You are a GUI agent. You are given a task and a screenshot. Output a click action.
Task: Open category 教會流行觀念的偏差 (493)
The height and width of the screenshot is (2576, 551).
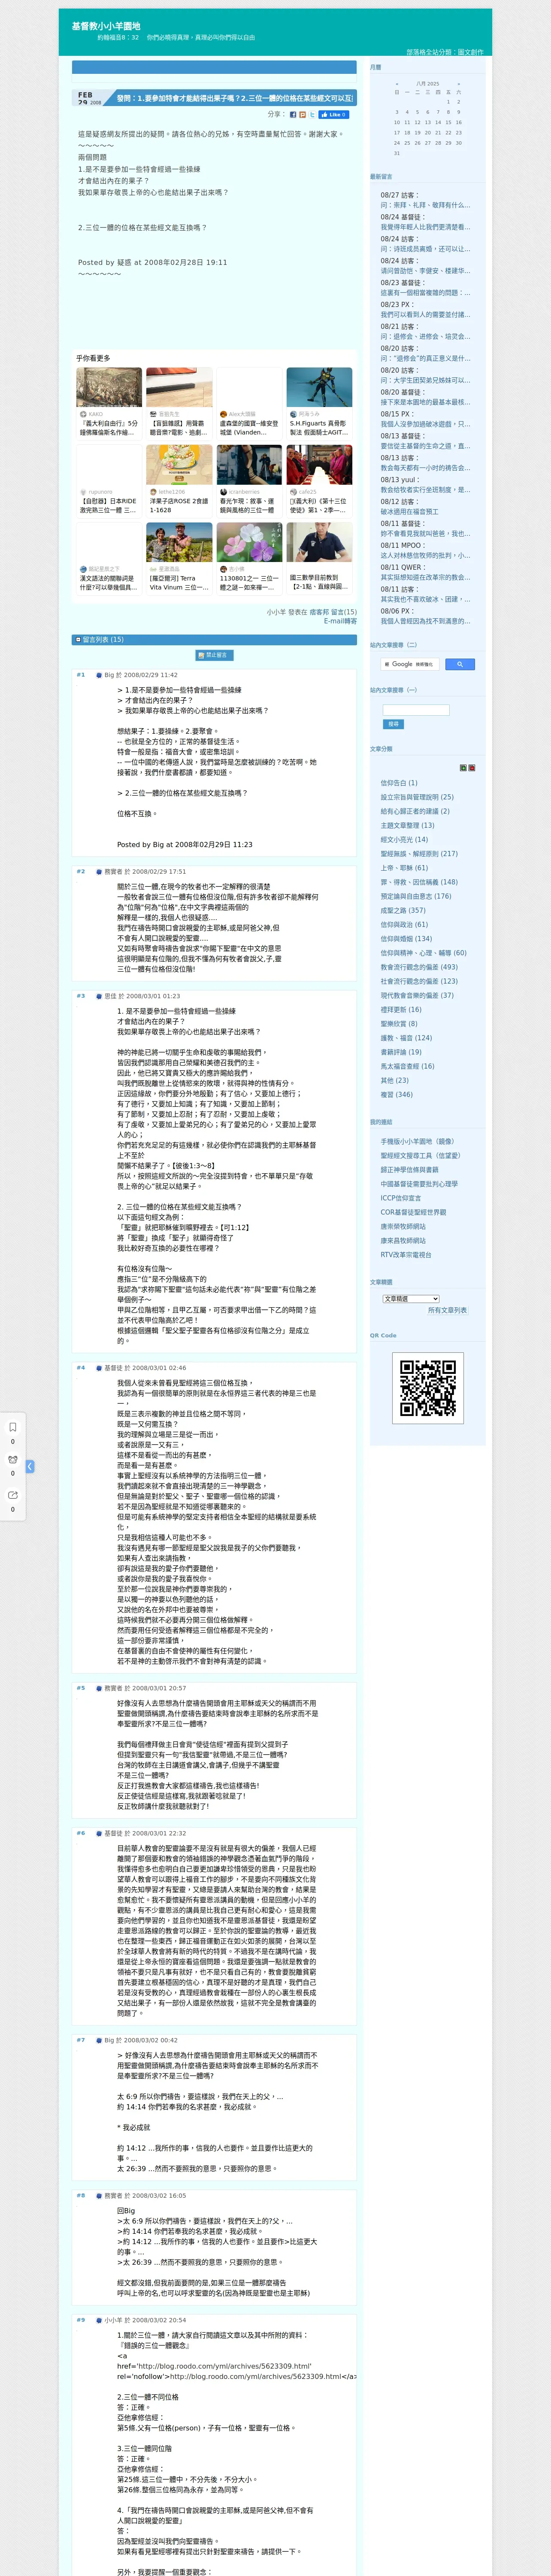419,967
